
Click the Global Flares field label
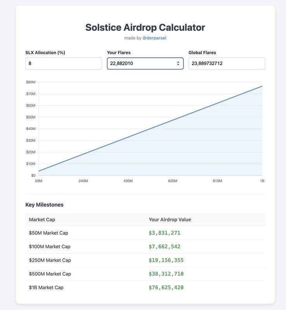(202, 53)
